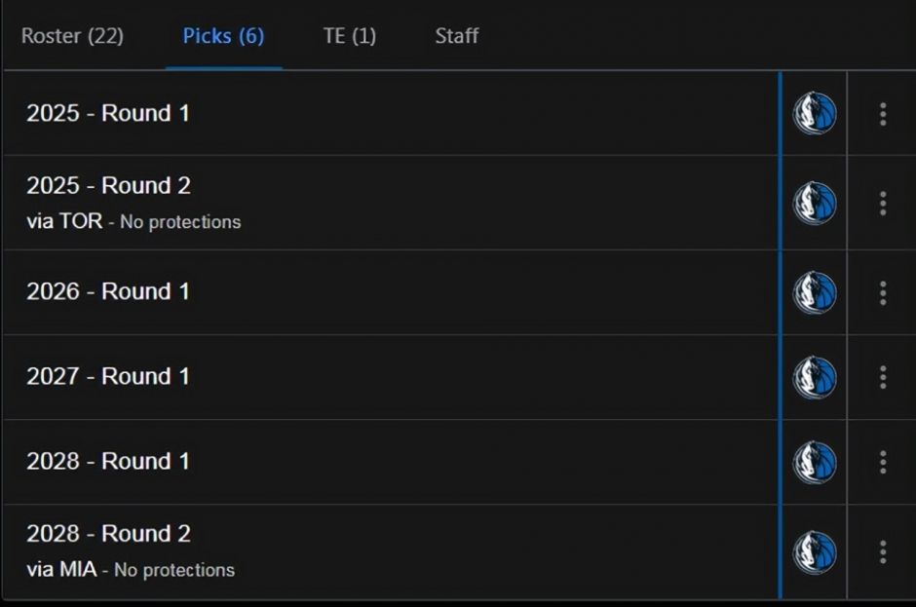Click Mavericks logo on 2025 Round 2 row
The height and width of the screenshot is (607, 916).
[x=815, y=204]
